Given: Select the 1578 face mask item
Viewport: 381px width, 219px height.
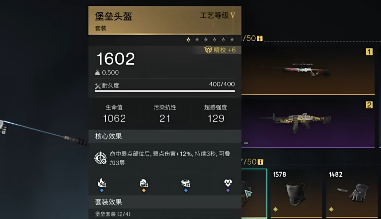Looking at the screenshot, I should click(x=296, y=193).
